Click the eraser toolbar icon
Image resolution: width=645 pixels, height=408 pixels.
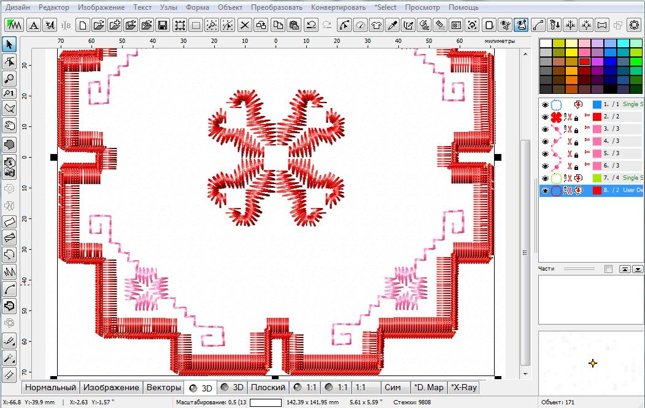(x=440, y=25)
